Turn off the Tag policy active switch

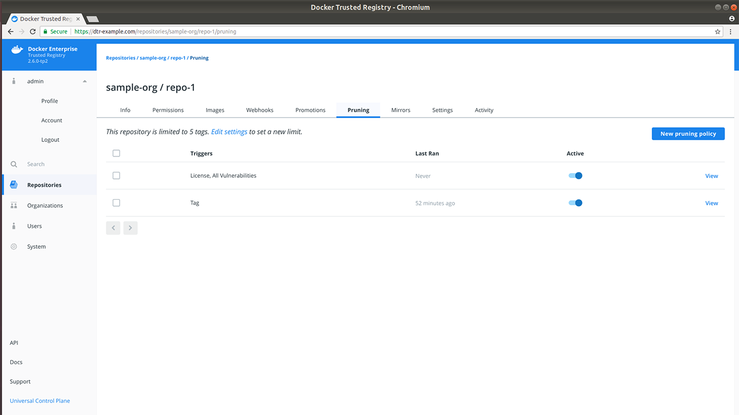(575, 203)
